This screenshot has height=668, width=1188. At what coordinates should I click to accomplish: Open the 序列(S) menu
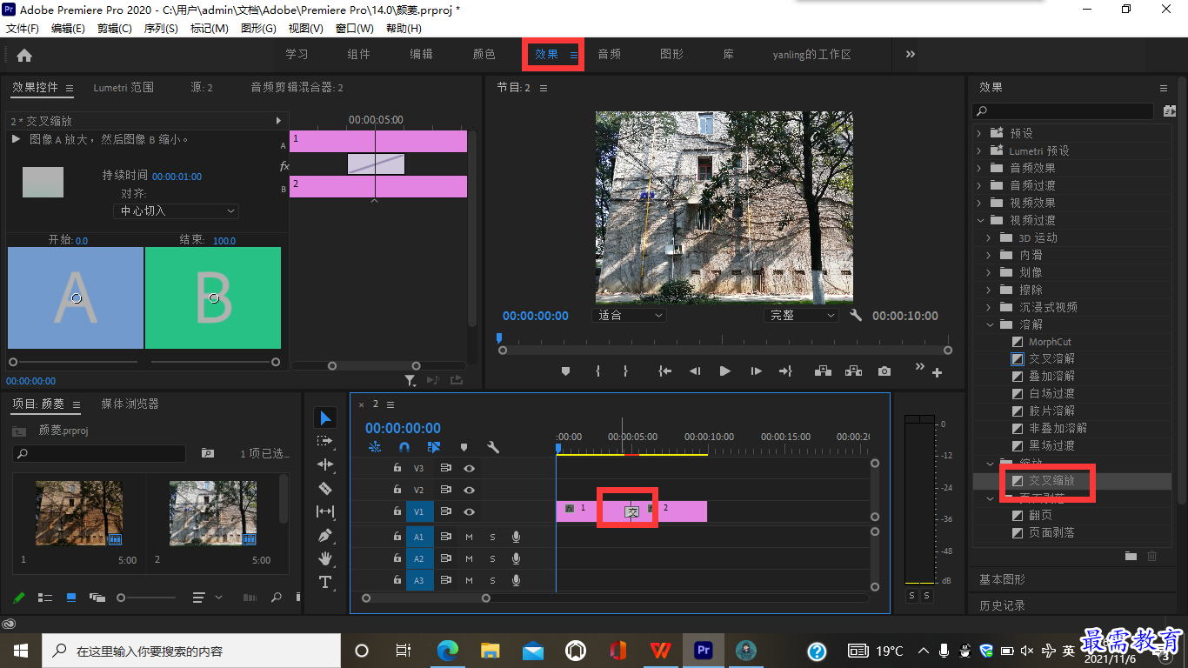[161, 29]
